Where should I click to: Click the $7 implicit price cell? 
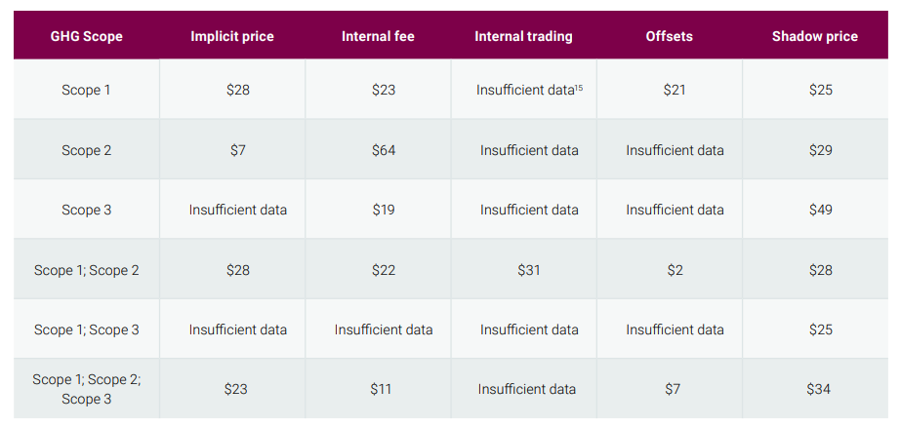point(237,150)
